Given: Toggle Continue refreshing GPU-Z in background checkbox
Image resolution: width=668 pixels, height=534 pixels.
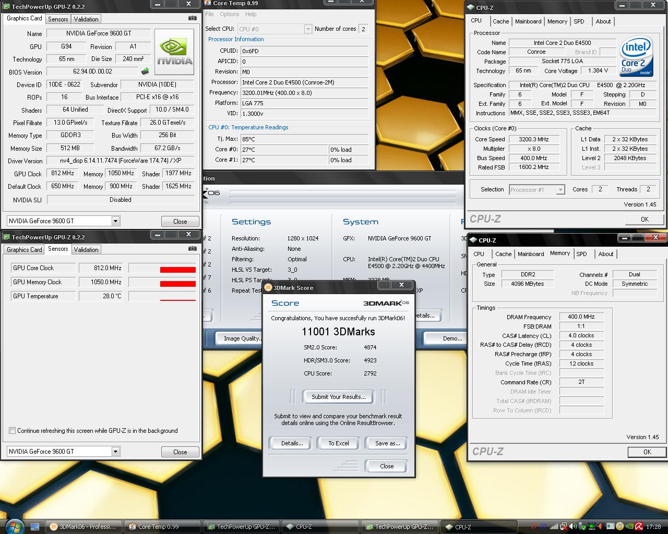Looking at the screenshot, I should pos(12,430).
